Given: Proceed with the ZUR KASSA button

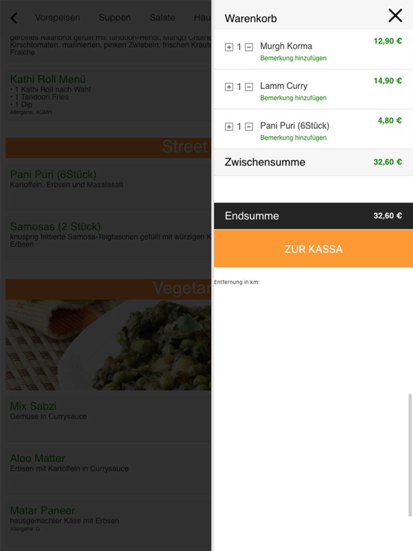Looking at the screenshot, I should click(x=313, y=249).
